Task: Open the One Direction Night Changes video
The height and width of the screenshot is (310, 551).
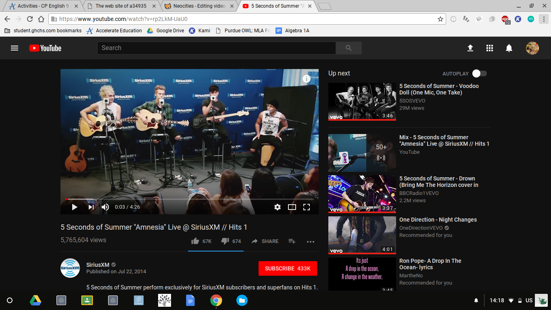Action: click(438, 220)
